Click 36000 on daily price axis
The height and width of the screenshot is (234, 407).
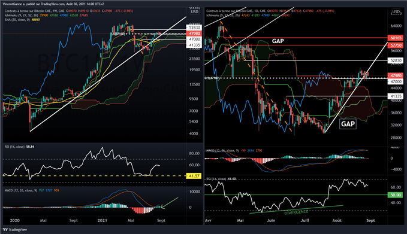[x=396, y=113]
